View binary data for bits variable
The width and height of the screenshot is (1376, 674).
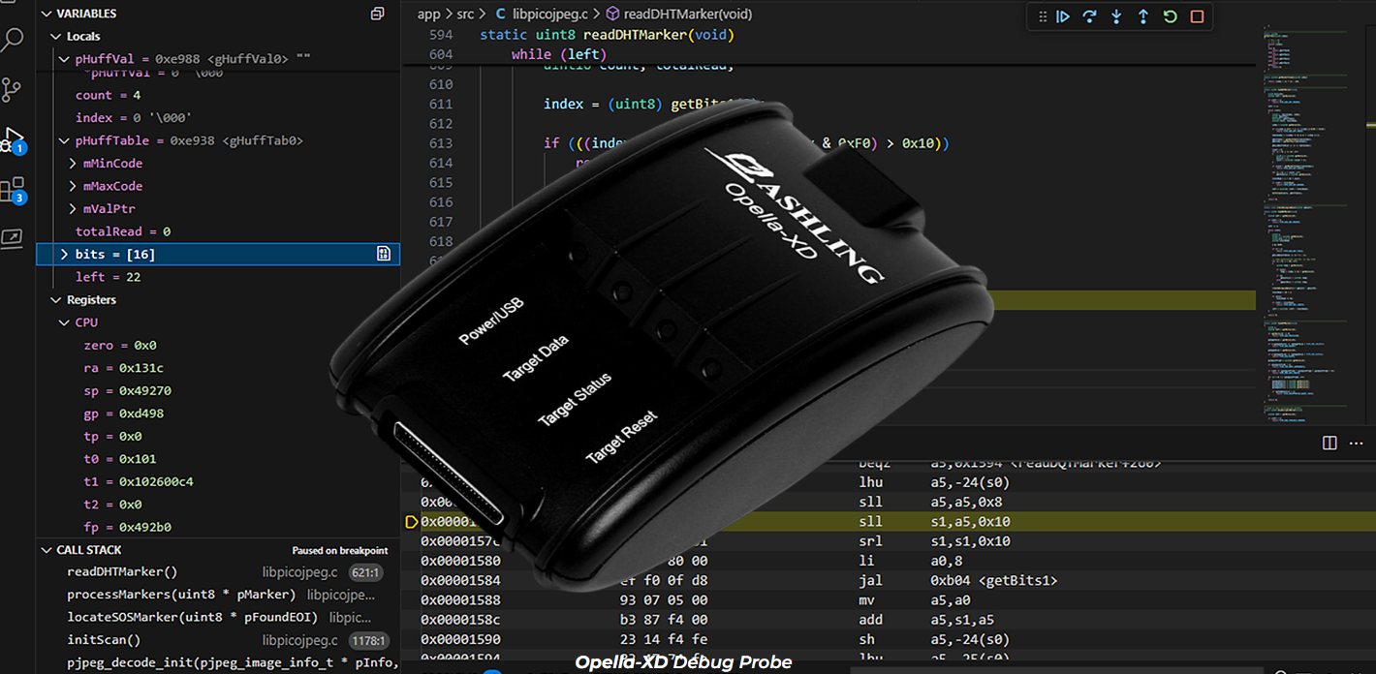click(x=384, y=254)
